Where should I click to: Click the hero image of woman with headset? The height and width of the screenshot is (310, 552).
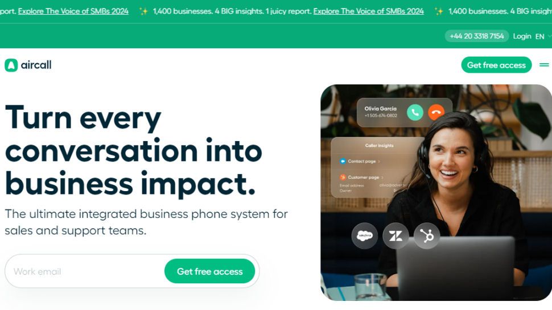[x=436, y=192]
